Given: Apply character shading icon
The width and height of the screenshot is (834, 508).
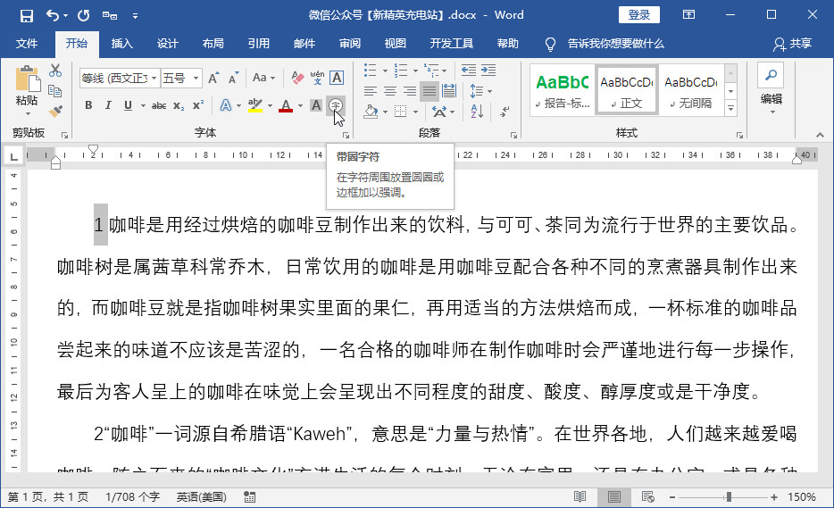Looking at the screenshot, I should [x=316, y=105].
